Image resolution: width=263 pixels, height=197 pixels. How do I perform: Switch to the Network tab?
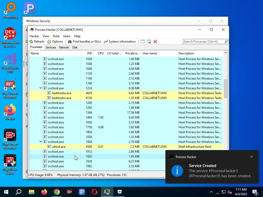[x=64, y=47]
